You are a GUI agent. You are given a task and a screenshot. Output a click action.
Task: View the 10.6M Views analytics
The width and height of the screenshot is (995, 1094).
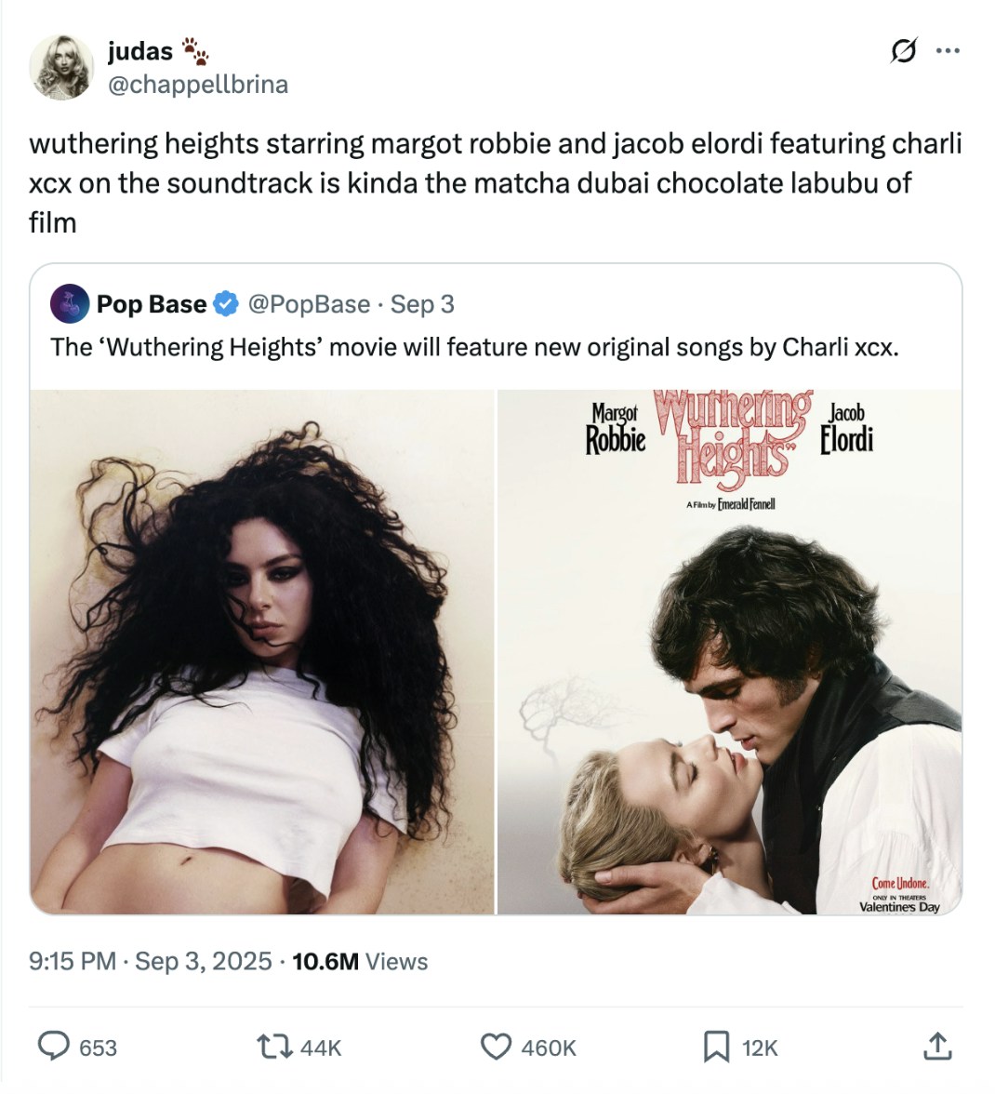(x=360, y=961)
